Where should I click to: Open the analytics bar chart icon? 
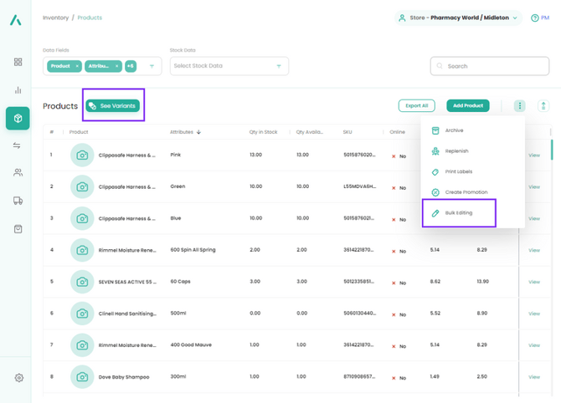coord(18,90)
